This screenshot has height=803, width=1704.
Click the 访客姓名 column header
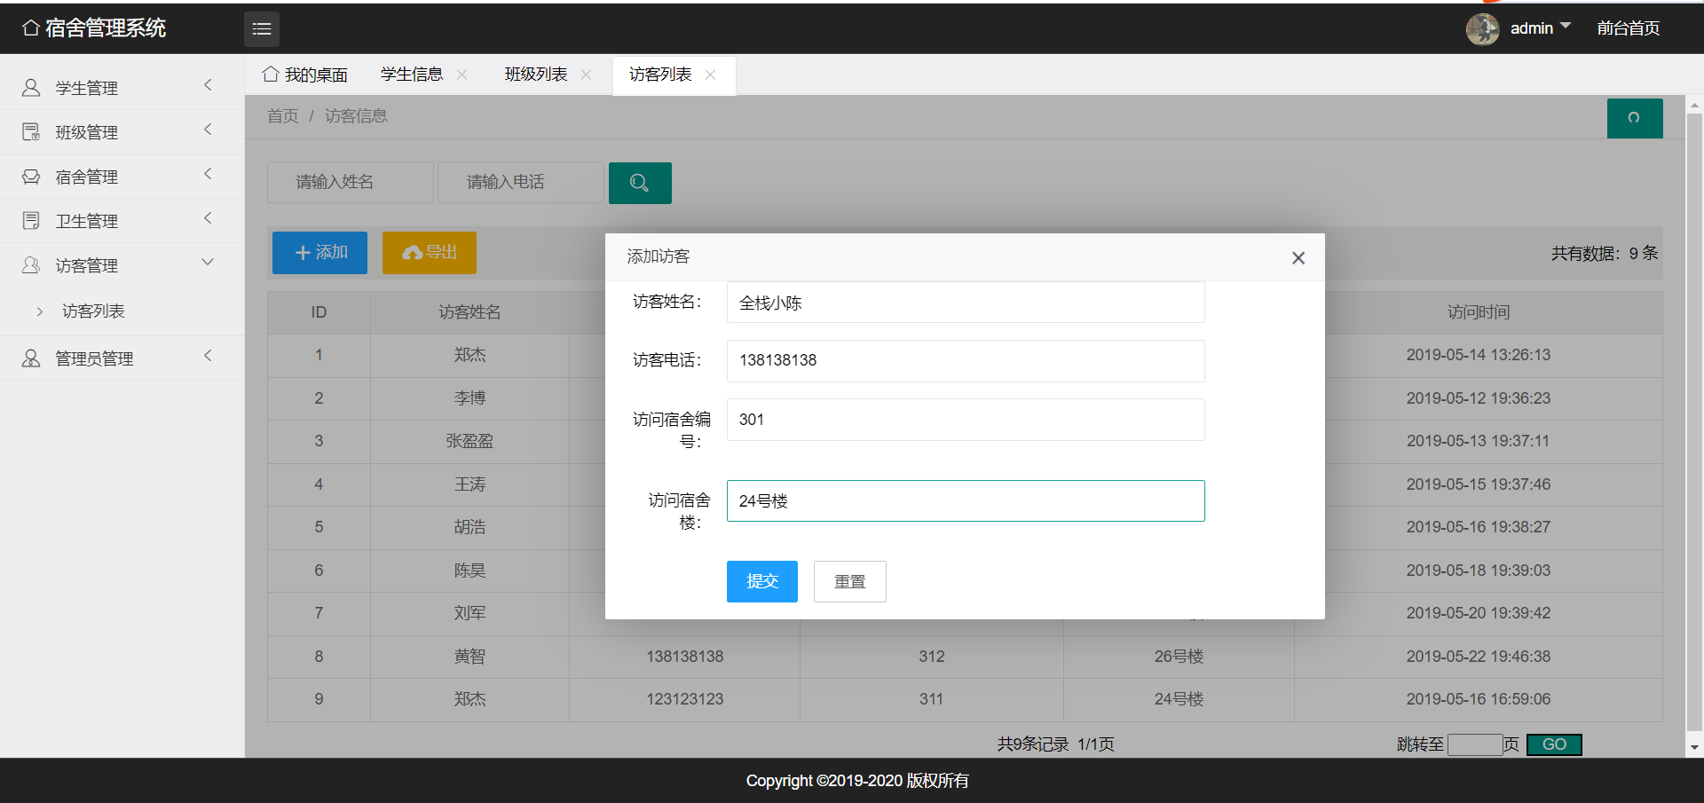(x=469, y=312)
